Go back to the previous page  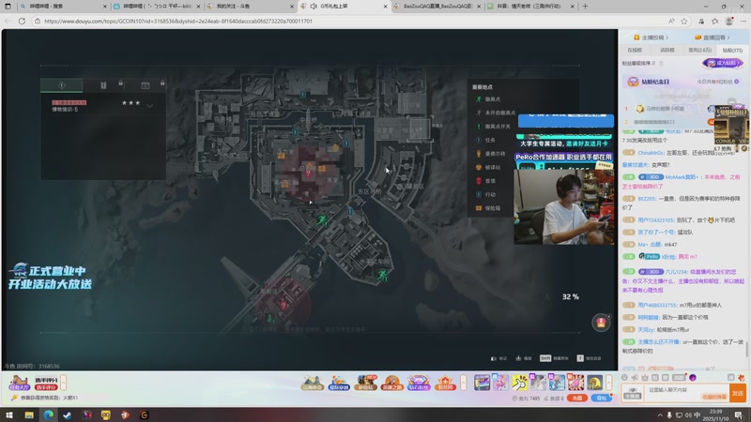tap(8, 21)
